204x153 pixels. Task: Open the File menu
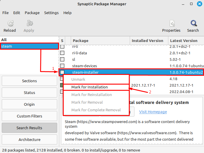pos(5,13)
